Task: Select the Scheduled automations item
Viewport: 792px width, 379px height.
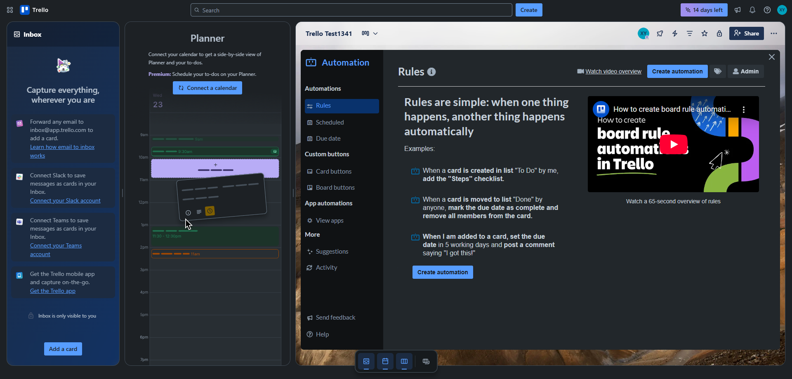Action: tap(342, 122)
